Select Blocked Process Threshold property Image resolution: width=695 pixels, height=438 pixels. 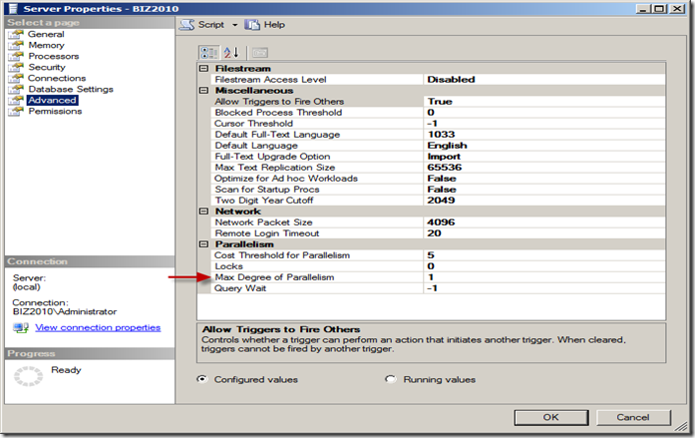[278, 113]
